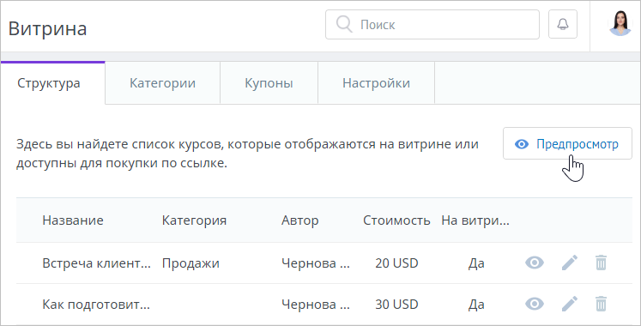
Task: Click the Категория column header
Action: coord(194,220)
